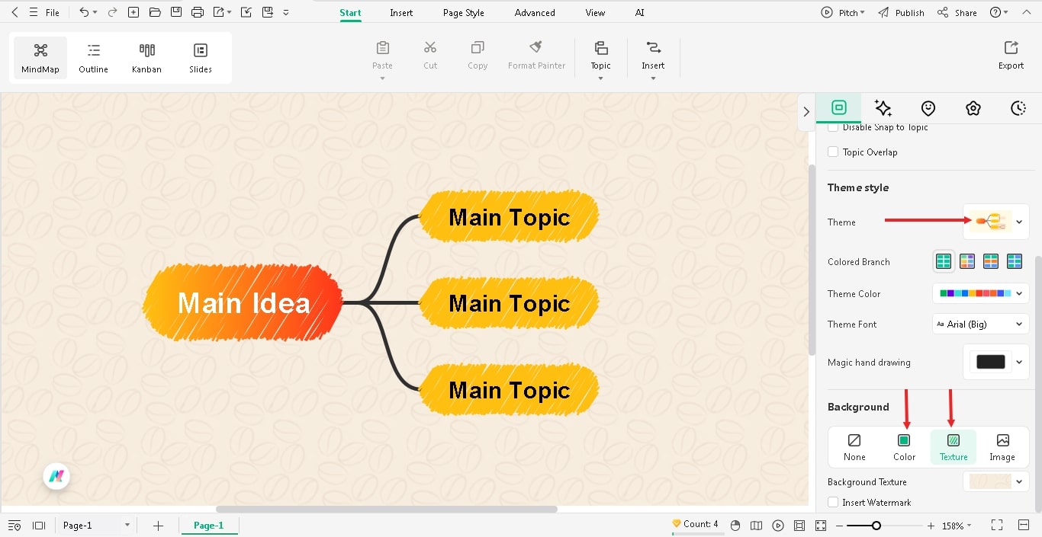Click the Open folder icon
Viewport: 1042px width, 537px height.
(155, 12)
